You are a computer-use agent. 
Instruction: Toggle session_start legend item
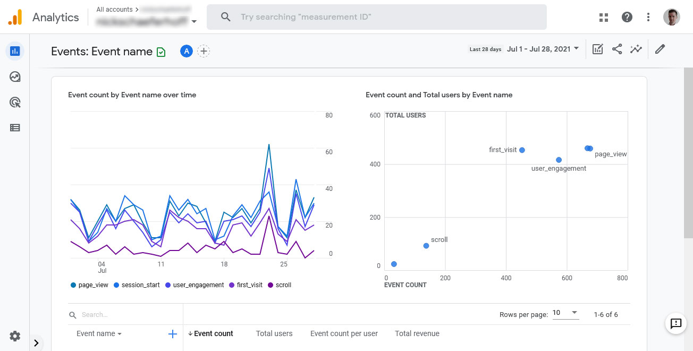(137, 285)
